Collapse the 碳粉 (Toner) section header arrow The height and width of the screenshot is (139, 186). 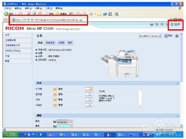coord(178,116)
